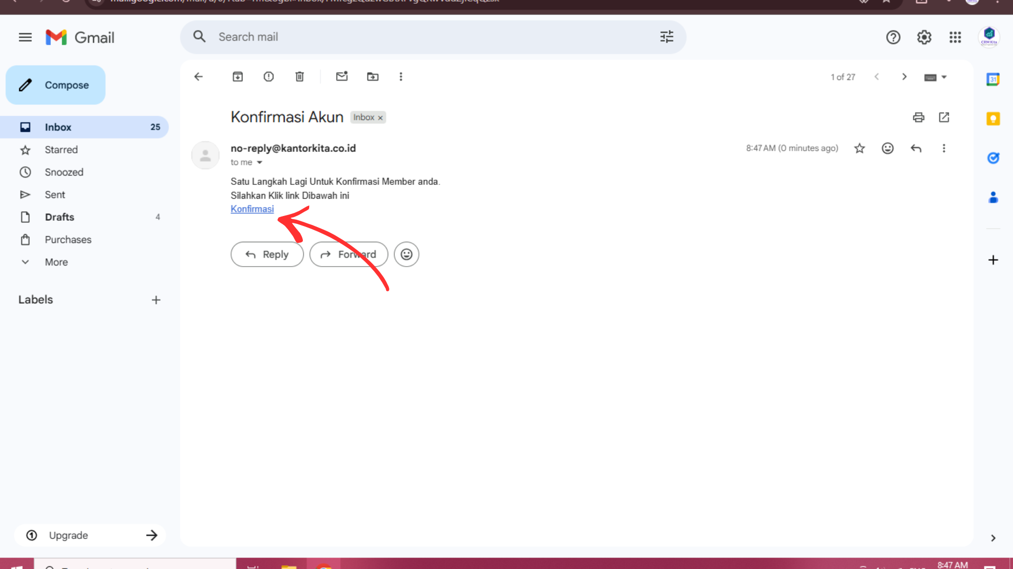Print the Konfirmasi Akun email
The image size is (1013, 569).
point(919,117)
